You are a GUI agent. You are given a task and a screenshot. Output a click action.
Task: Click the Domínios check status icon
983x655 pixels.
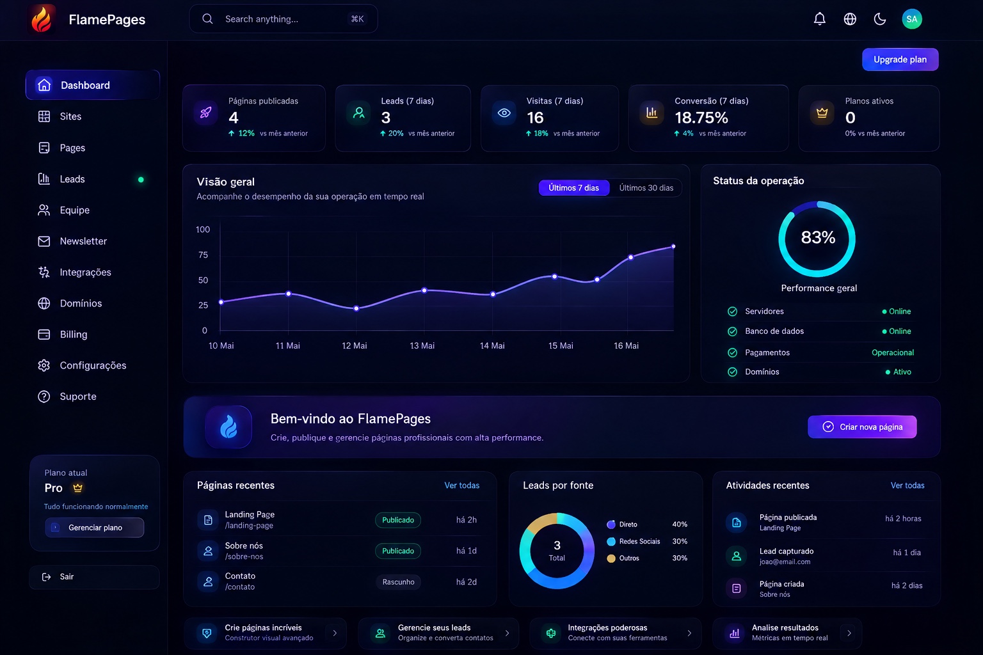[x=732, y=372]
